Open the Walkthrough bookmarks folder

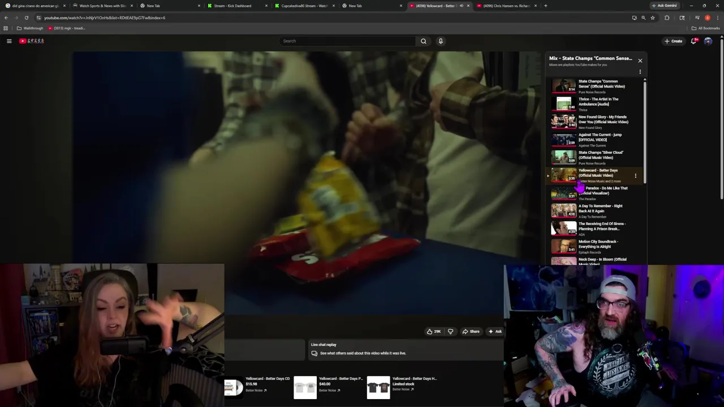tap(30, 28)
